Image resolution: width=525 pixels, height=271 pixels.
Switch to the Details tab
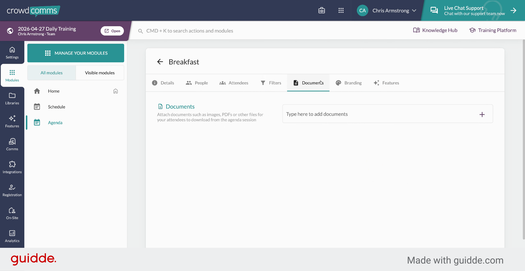[163, 83]
